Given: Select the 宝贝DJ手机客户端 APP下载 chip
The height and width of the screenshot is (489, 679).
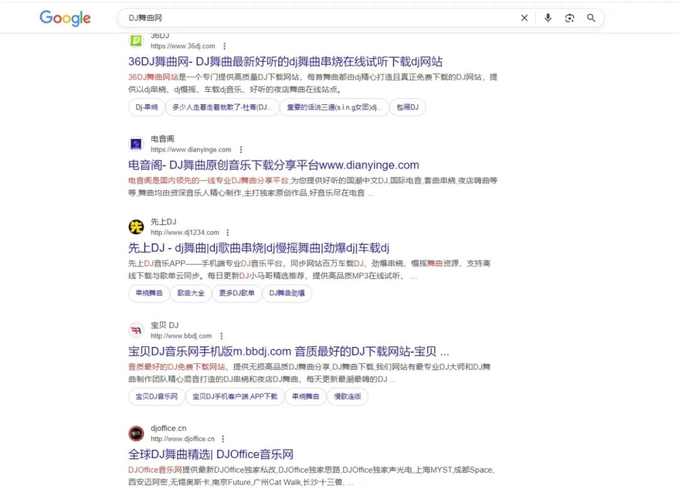Looking at the screenshot, I should click(235, 397).
